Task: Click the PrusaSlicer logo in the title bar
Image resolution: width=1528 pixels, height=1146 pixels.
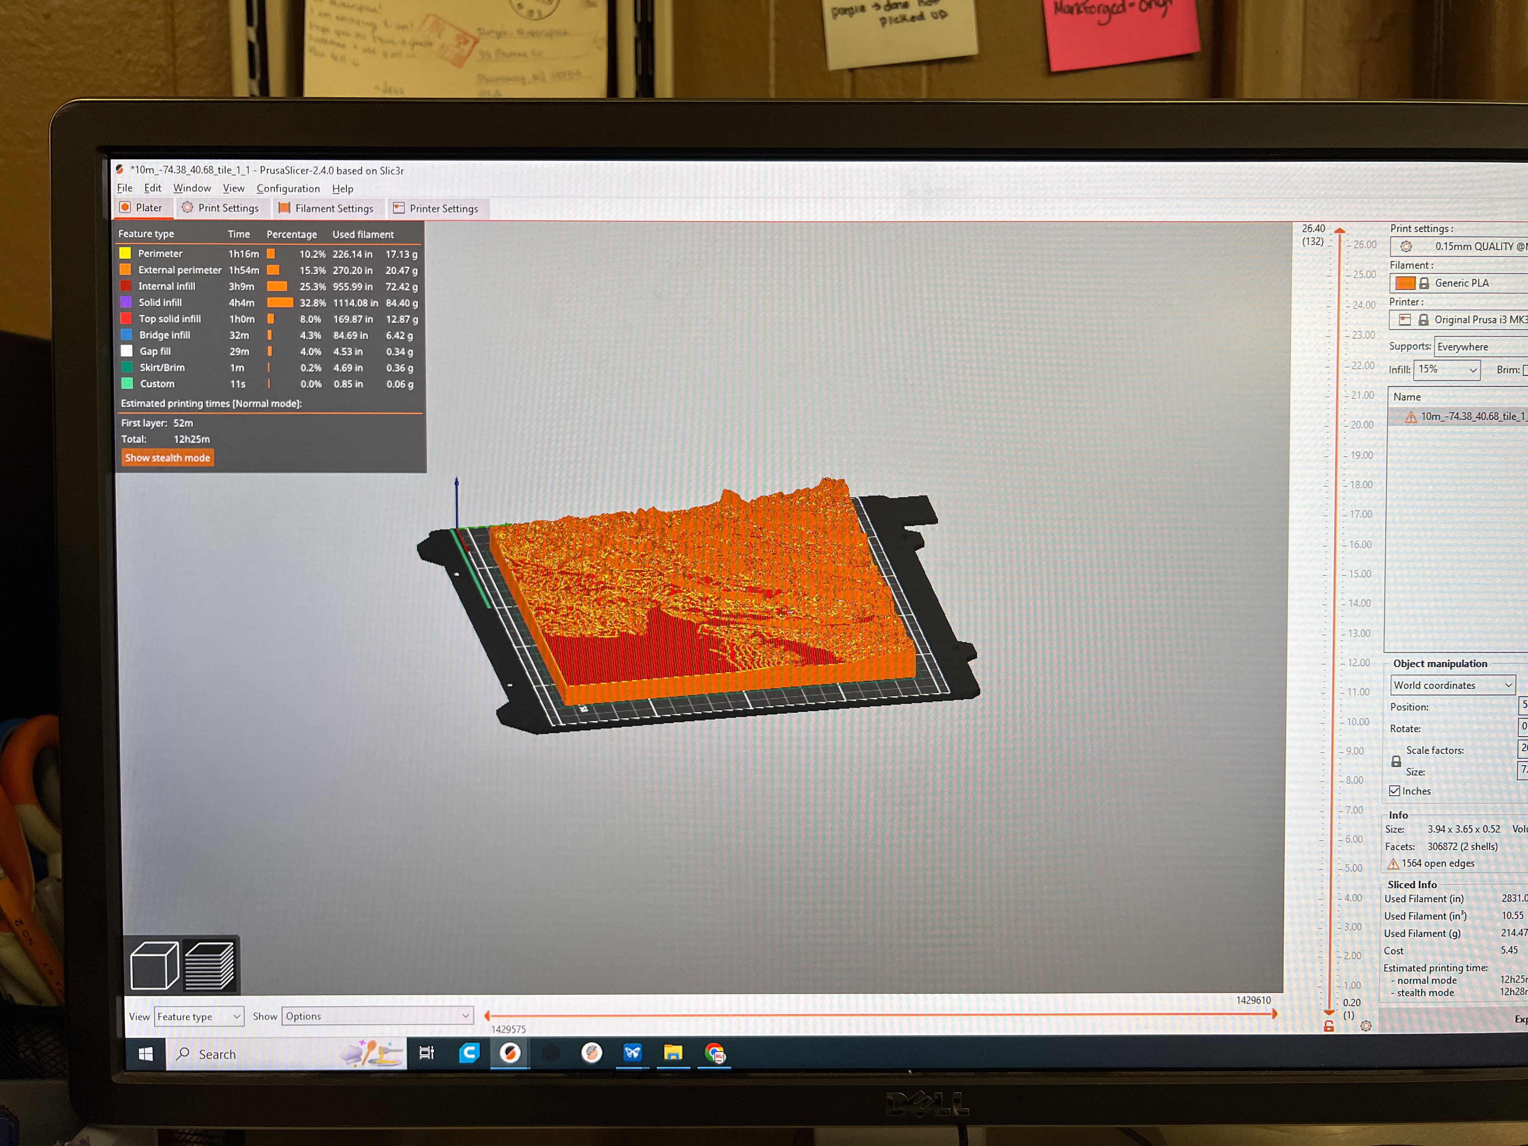Action: (x=119, y=169)
